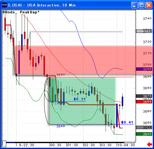Maximize the S.USAI chart window
Screen dimensions: 154x149
142,5
